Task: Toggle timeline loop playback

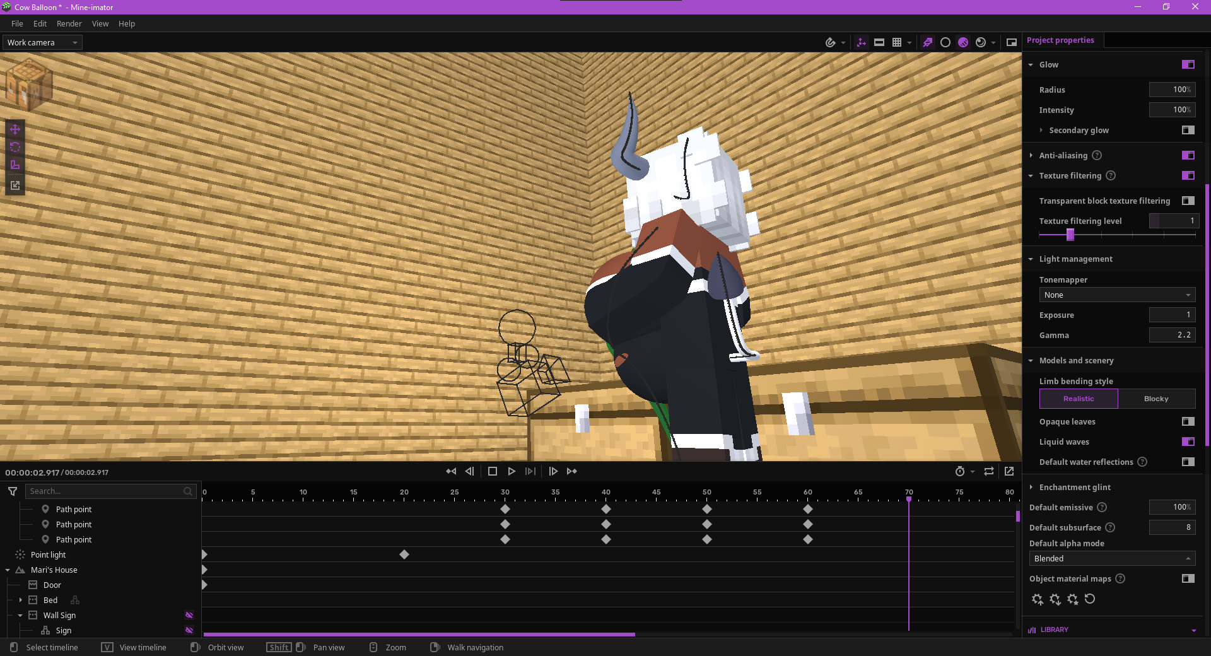Action: [x=989, y=471]
